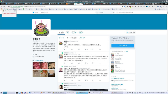The height and width of the screenshot is (94, 168).
Task: Switch to the ツイートと返信 tab
Action: [x=72, y=38]
